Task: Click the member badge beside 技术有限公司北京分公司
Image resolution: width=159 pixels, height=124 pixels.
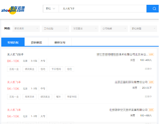Action: [x=151, y=55]
